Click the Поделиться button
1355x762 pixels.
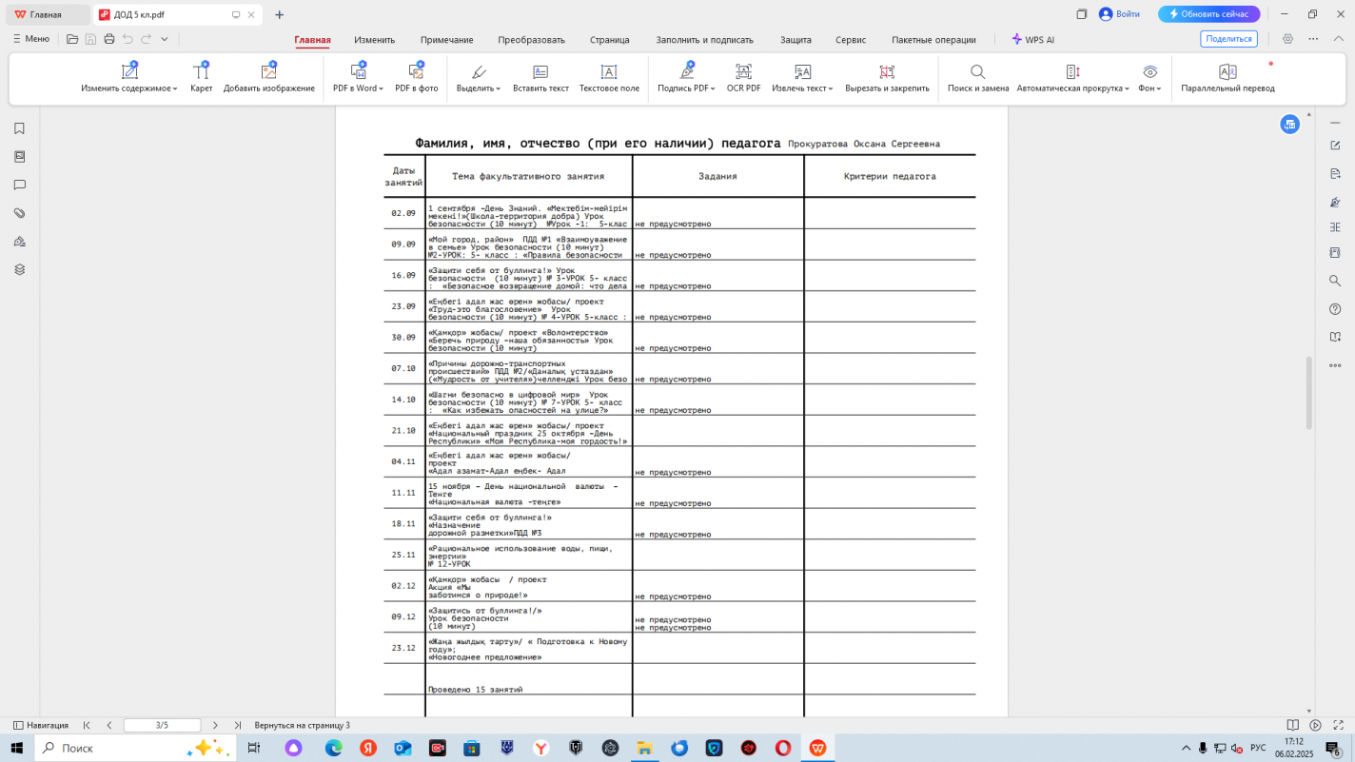[x=1228, y=39]
